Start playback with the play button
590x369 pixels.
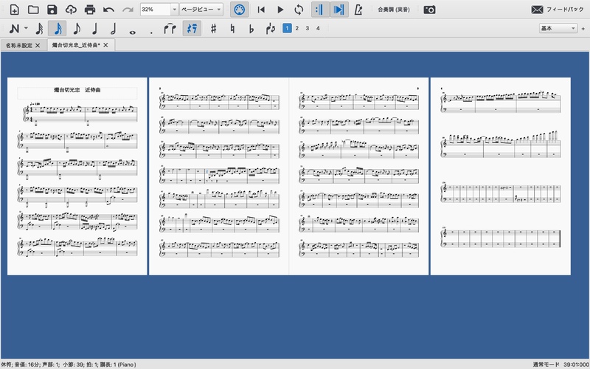[280, 10]
